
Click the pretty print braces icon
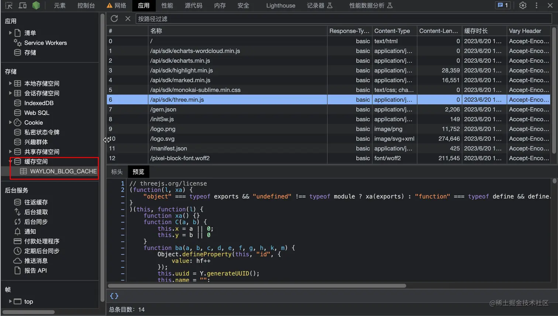click(x=114, y=296)
